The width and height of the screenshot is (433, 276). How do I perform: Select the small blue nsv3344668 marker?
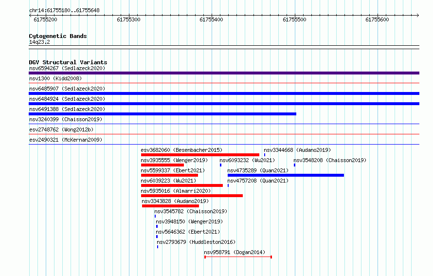click(x=265, y=155)
